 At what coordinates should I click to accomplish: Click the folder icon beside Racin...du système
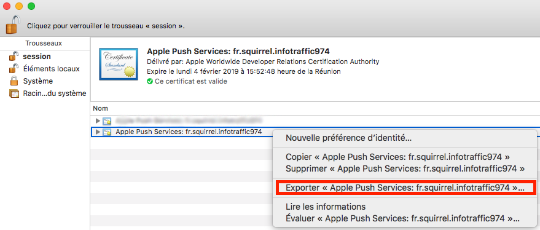tap(14, 93)
